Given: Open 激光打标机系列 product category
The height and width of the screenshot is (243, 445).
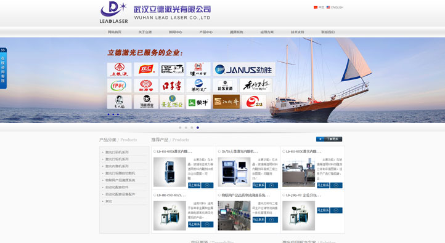Looking at the screenshot, I should pyautogui.click(x=117, y=159).
